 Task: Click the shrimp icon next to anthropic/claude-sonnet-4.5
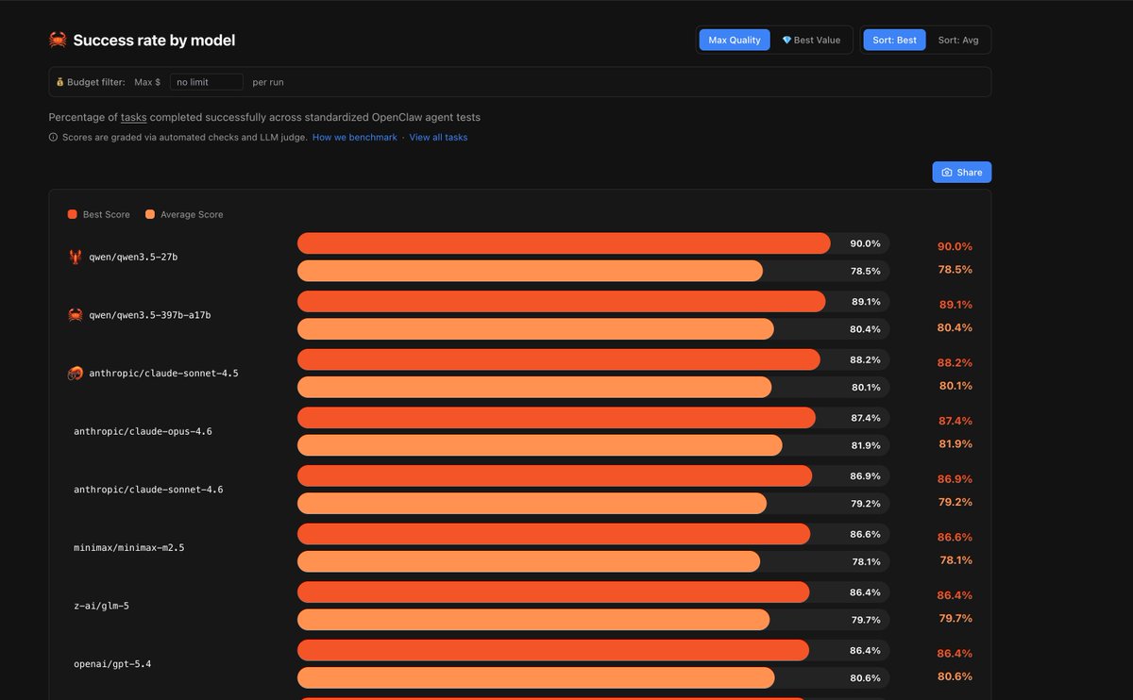pyautogui.click(x=75, y=374)
